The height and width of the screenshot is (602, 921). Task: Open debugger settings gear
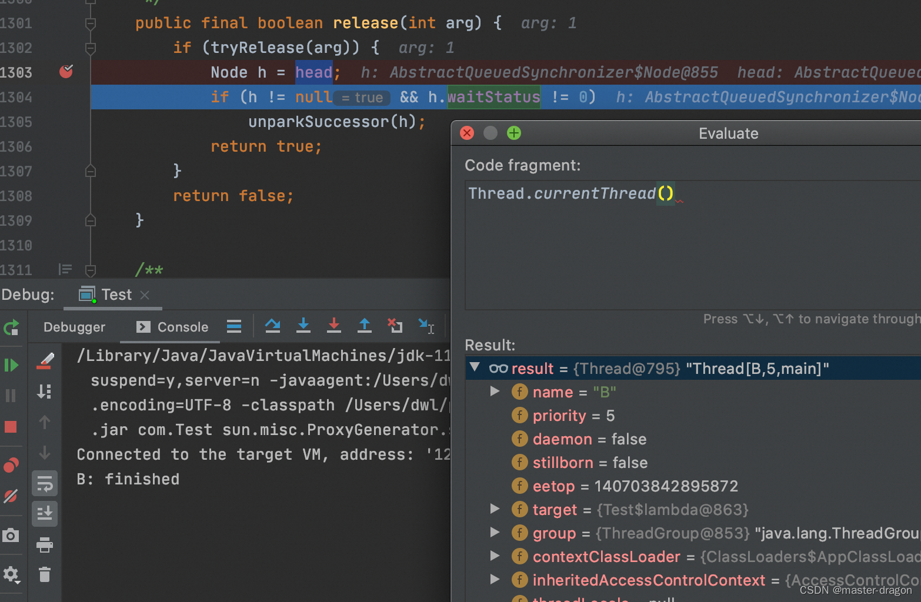pyautogui.click(x=11, y=574)
